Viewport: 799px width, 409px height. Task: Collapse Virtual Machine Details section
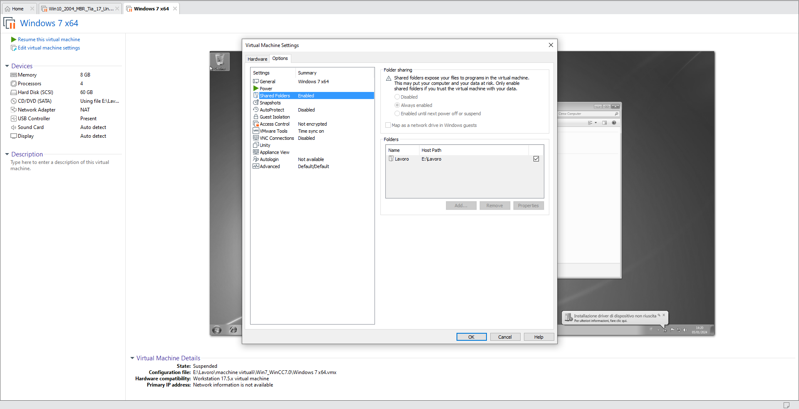tap(132, 358)
